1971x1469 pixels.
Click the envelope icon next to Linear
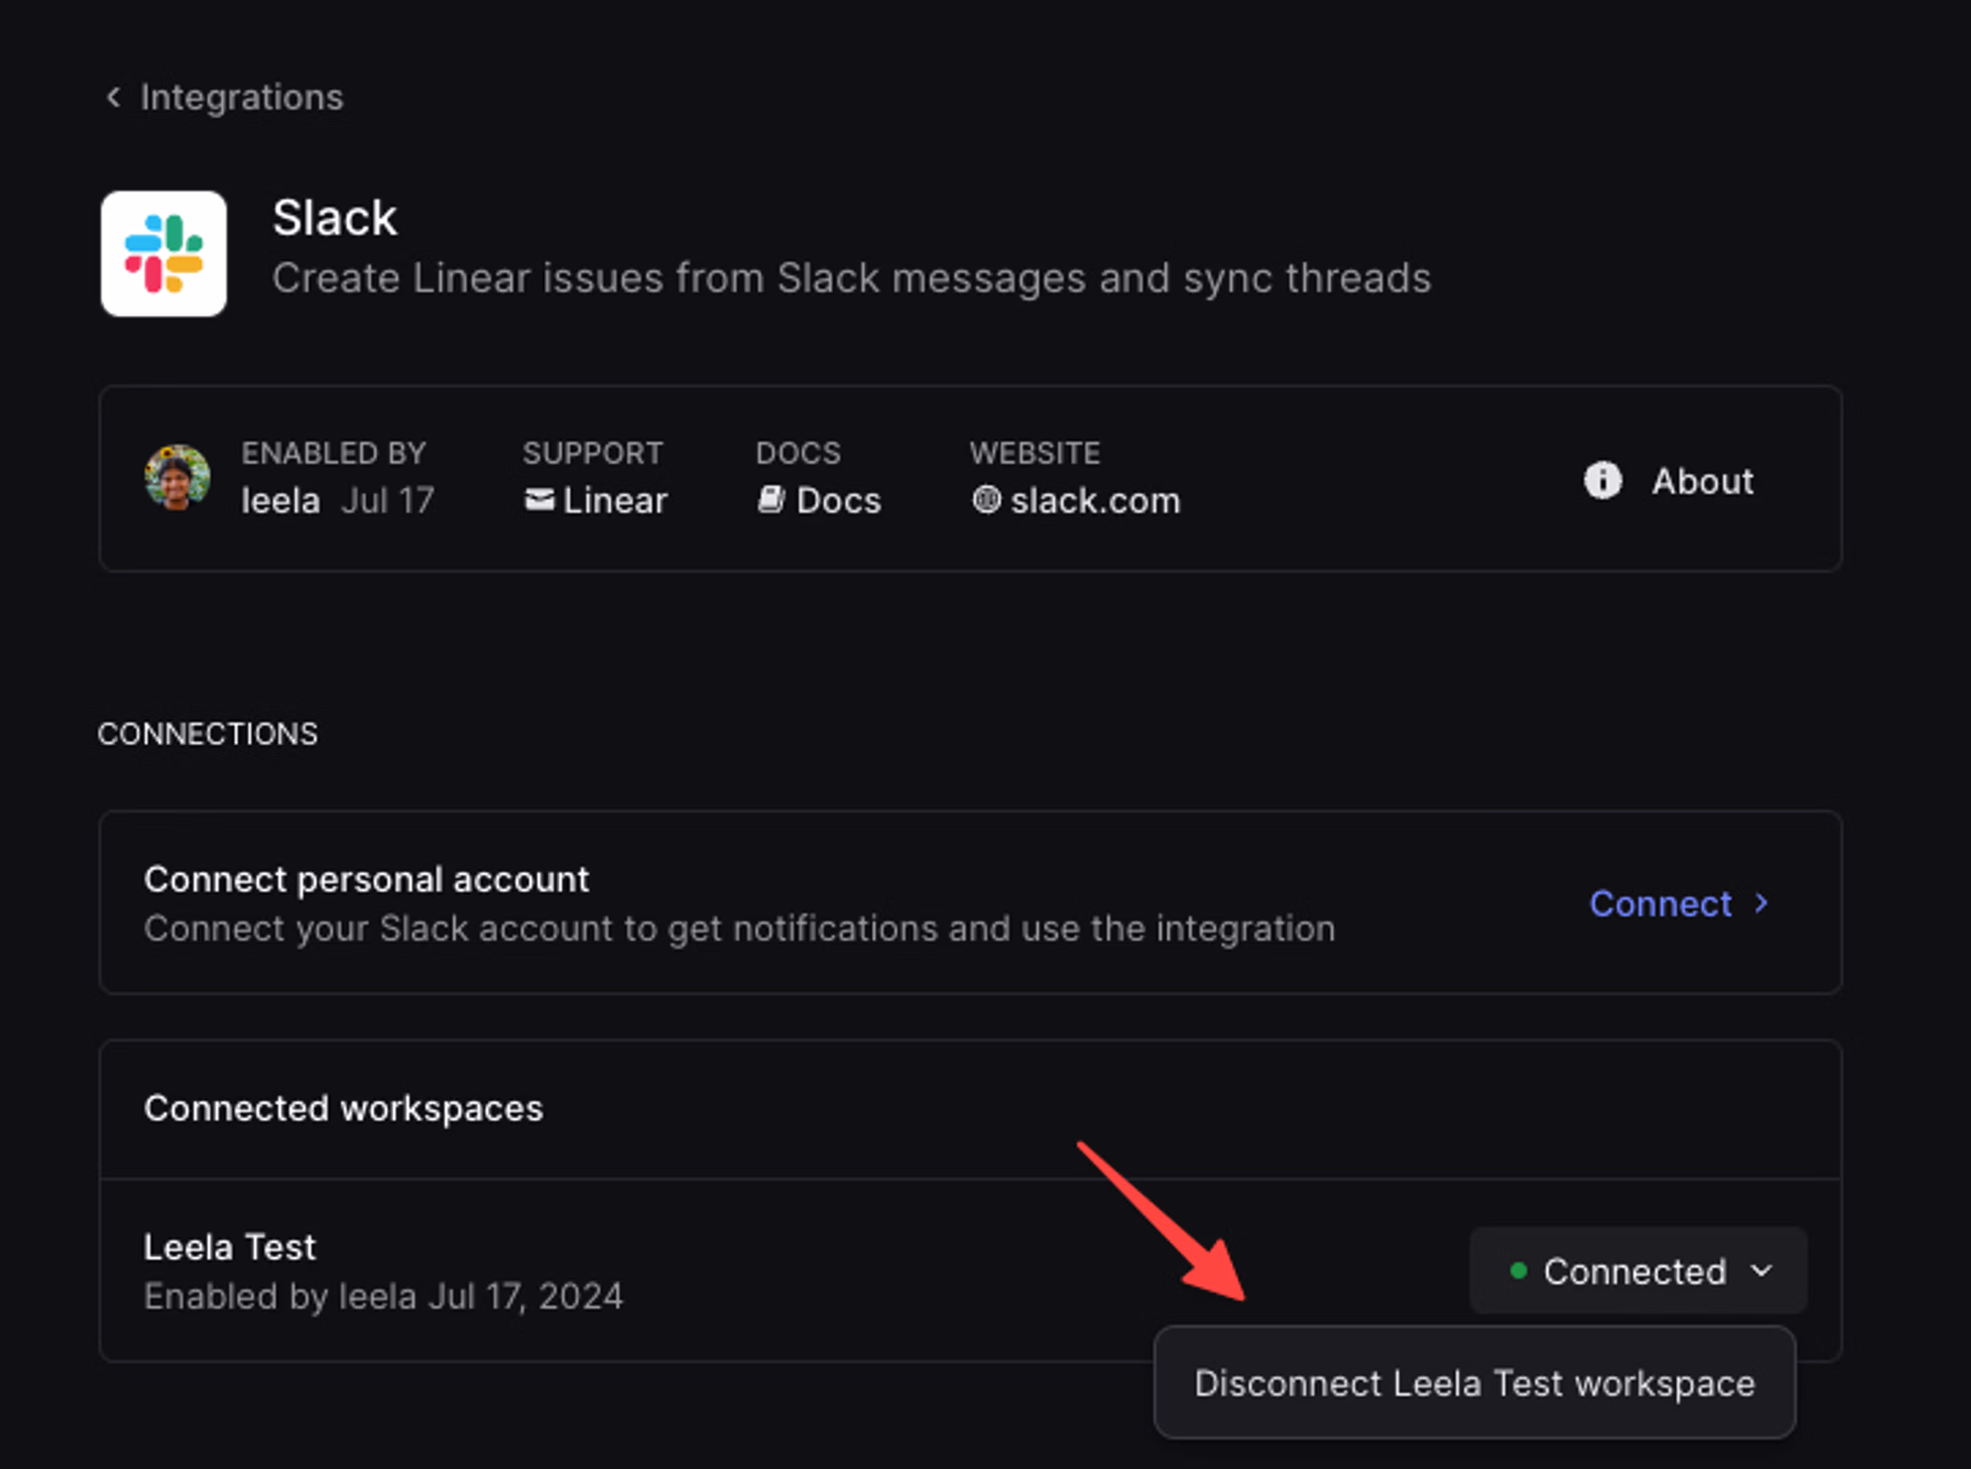[539, 499]
